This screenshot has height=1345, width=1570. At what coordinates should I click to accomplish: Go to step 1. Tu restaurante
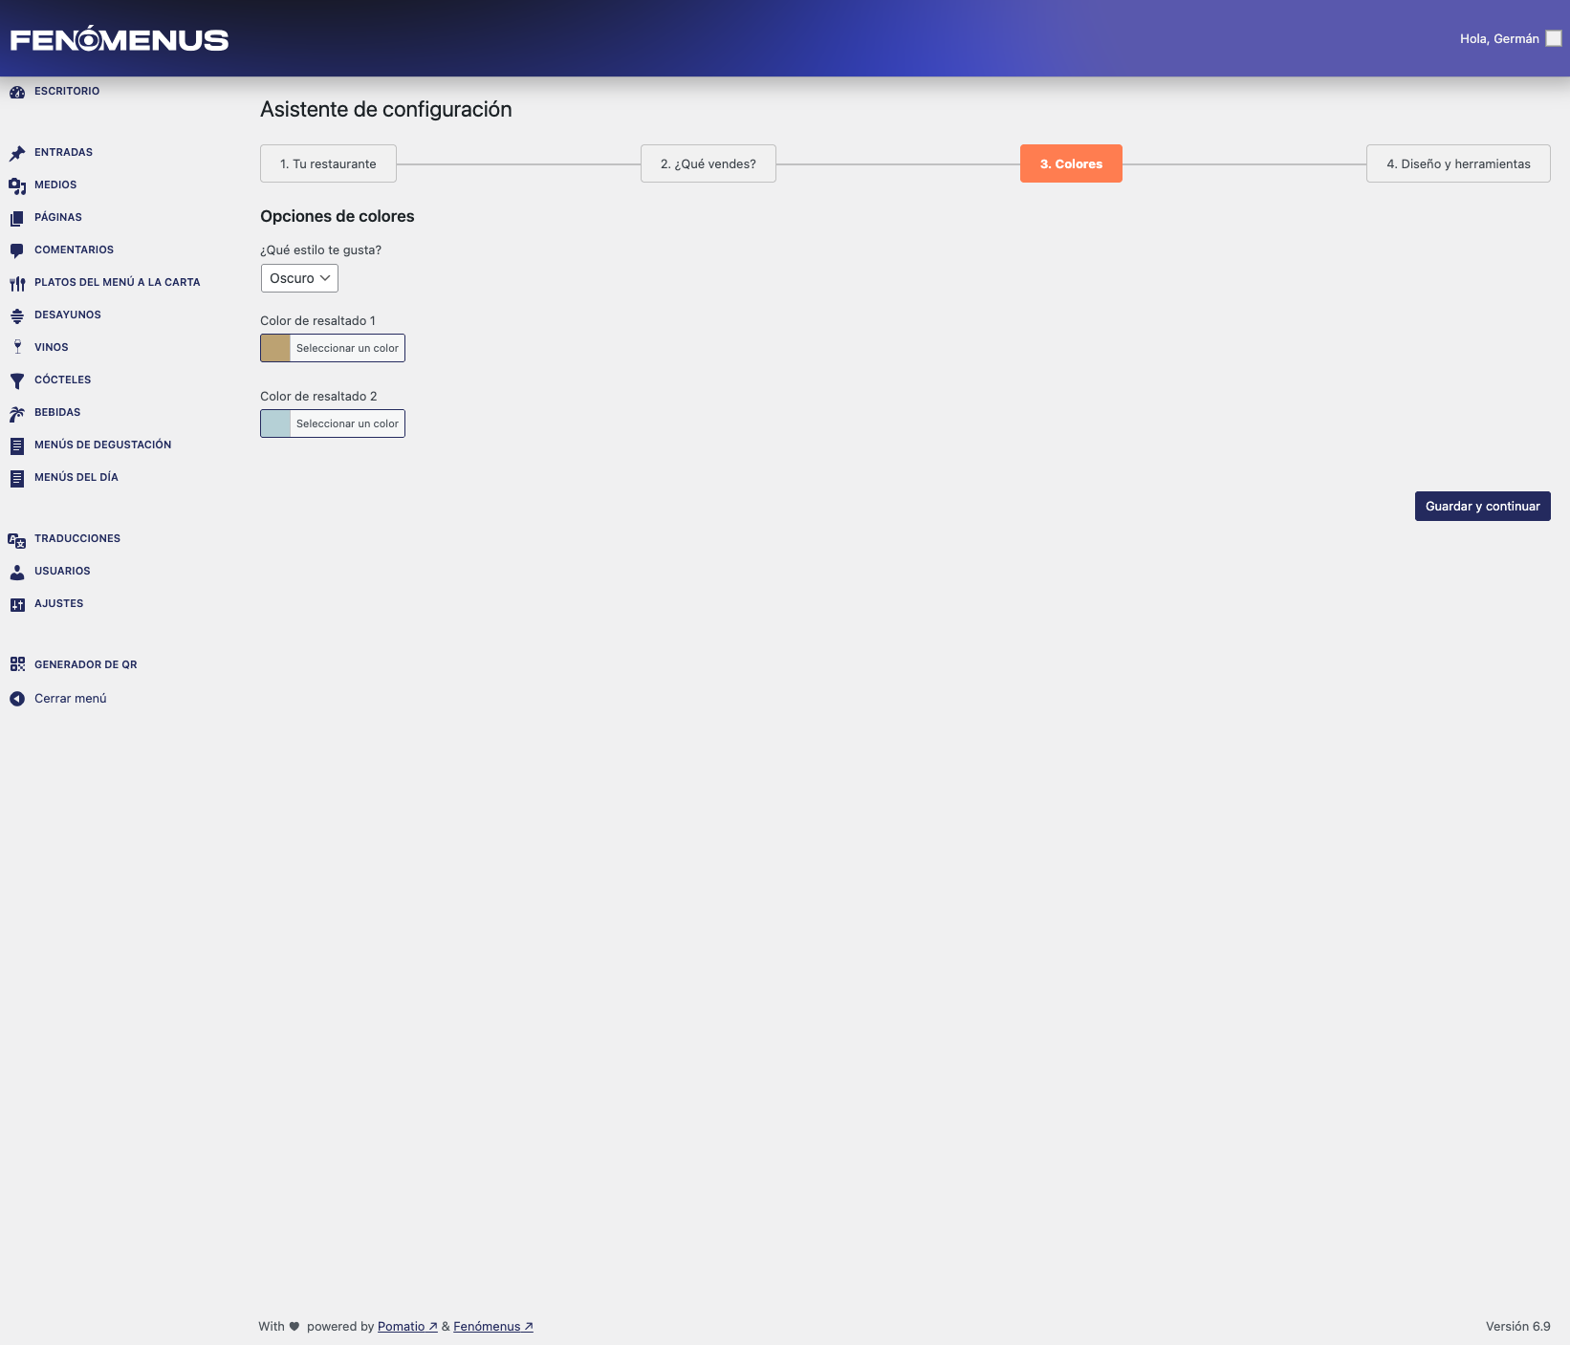(328, 163)
